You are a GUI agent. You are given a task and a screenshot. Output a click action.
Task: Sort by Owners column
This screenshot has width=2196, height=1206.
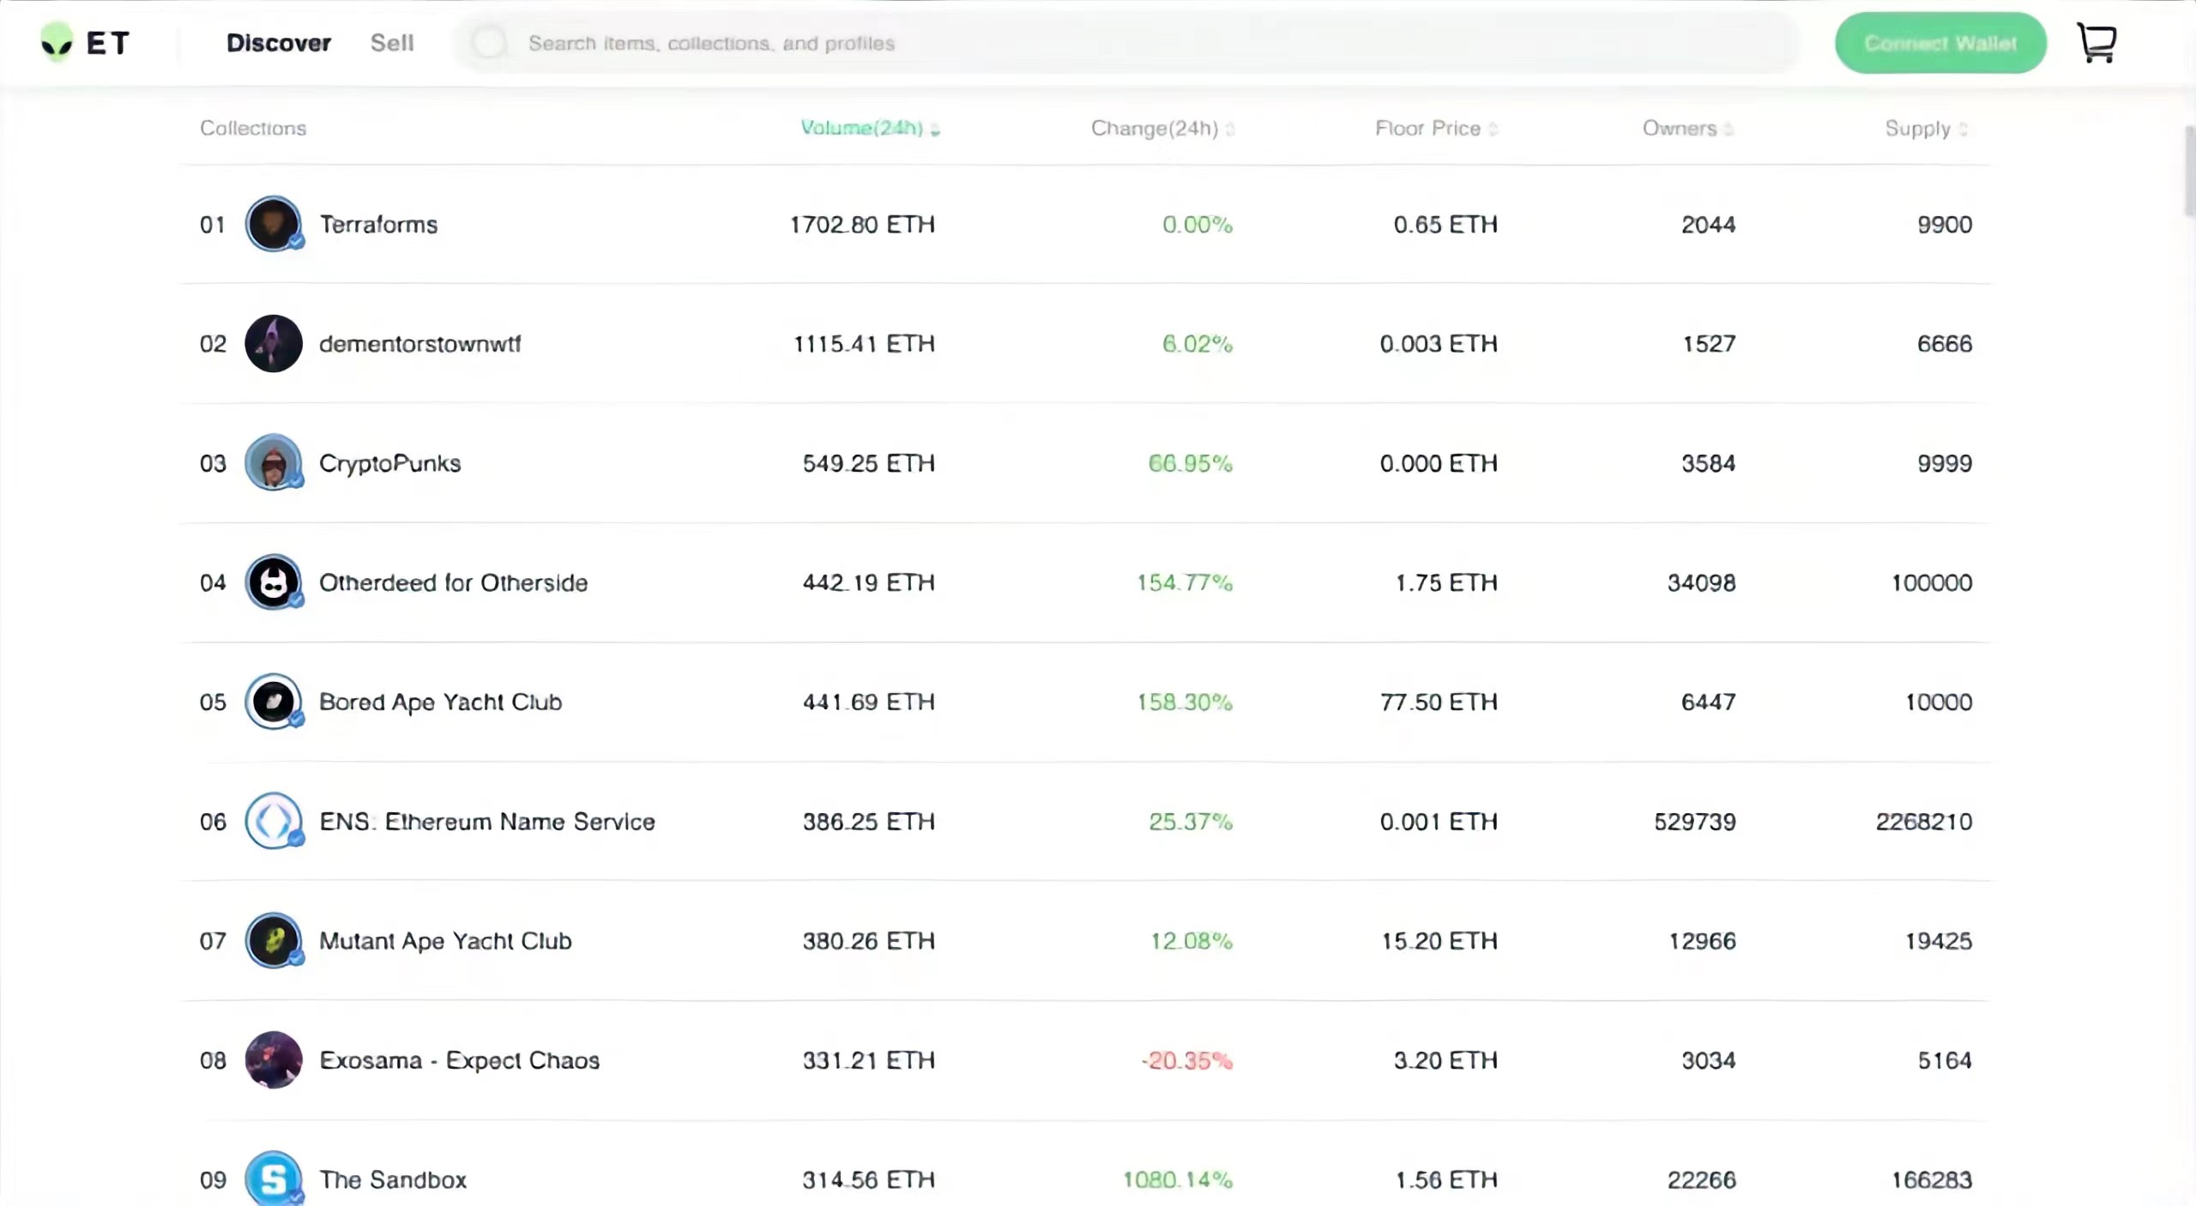tap(1688, 128)
